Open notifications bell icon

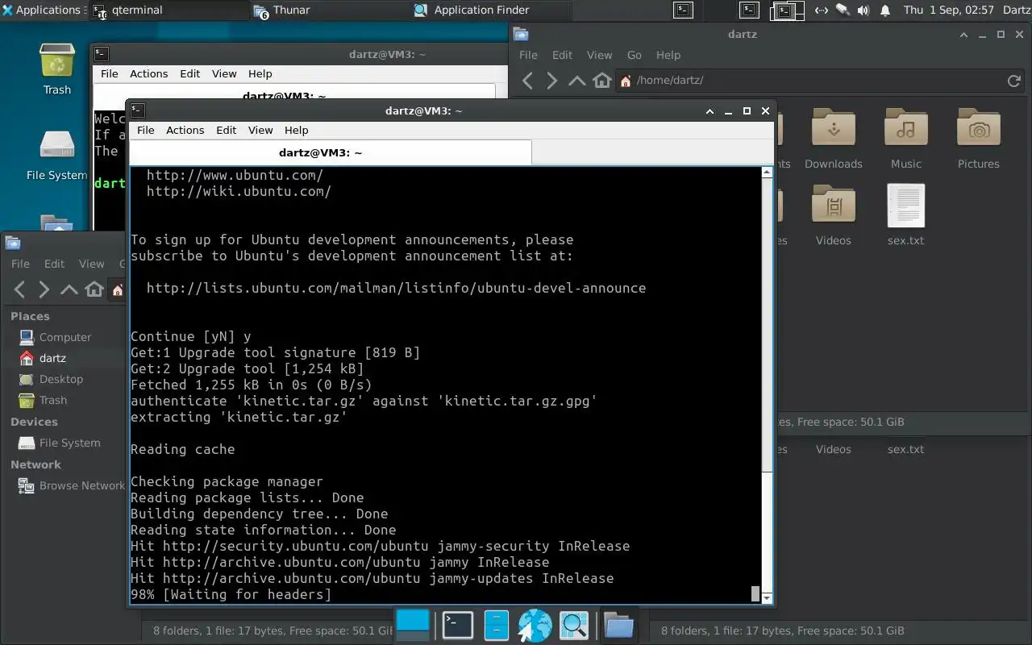tap(885, 10)
